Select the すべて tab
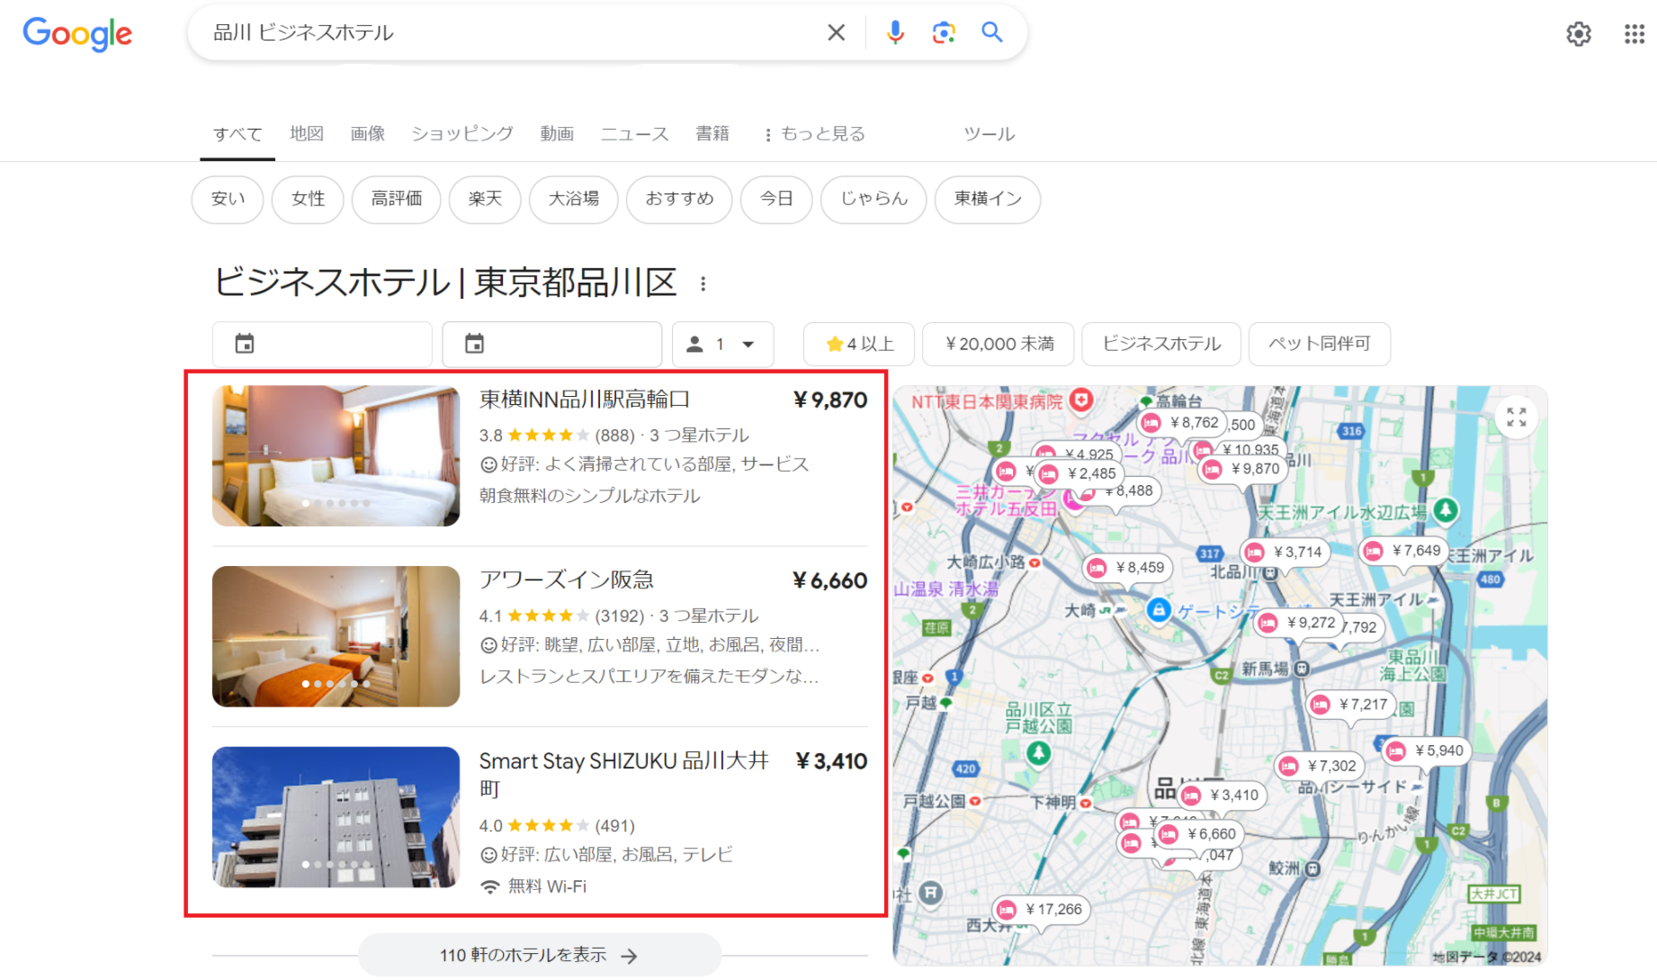 click(237, 134)
